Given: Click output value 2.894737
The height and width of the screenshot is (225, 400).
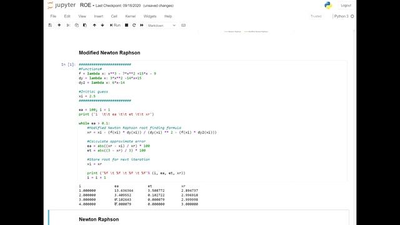Looking at the screenshot, I should click(x=189, y=191).
